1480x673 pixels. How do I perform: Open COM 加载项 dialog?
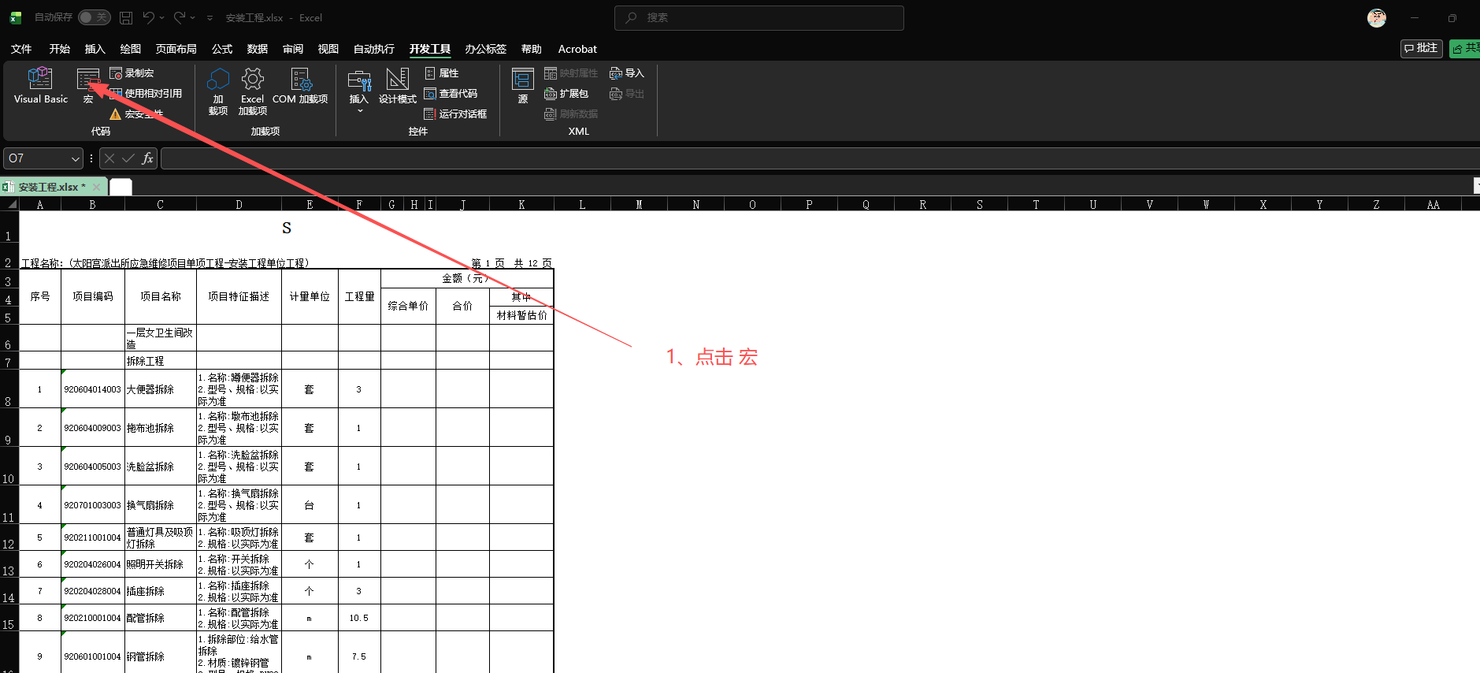[x=300, y=85]
